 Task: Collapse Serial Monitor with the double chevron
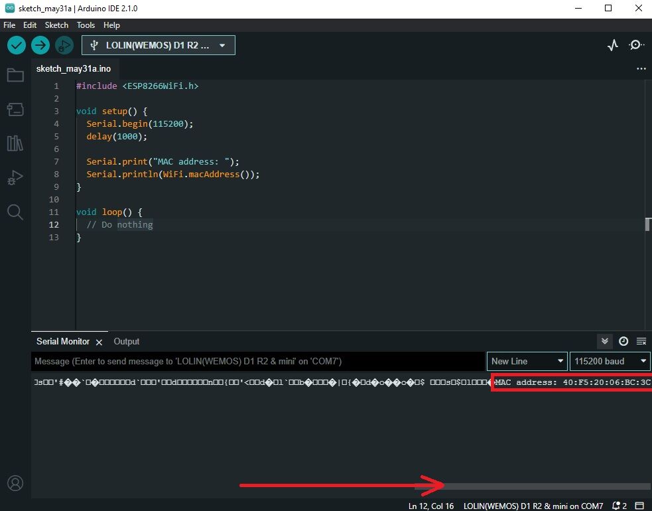(604, 341)
